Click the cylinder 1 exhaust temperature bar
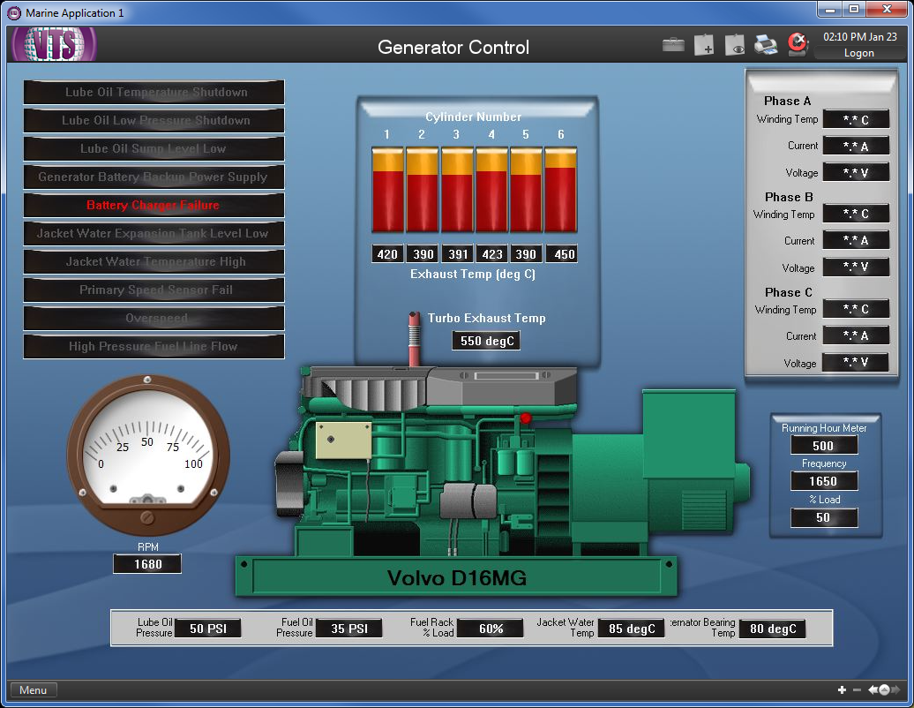 [x=387, y=190]
